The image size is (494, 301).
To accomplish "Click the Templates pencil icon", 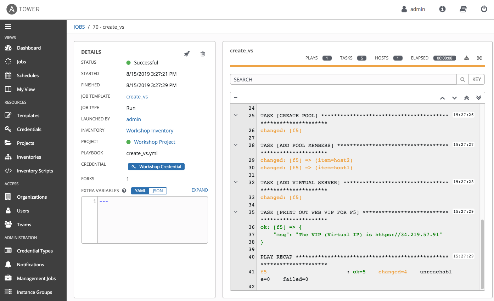I will 8,115.
